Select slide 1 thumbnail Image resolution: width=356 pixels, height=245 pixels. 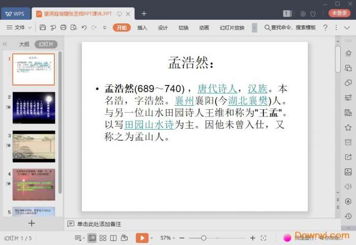34,69
